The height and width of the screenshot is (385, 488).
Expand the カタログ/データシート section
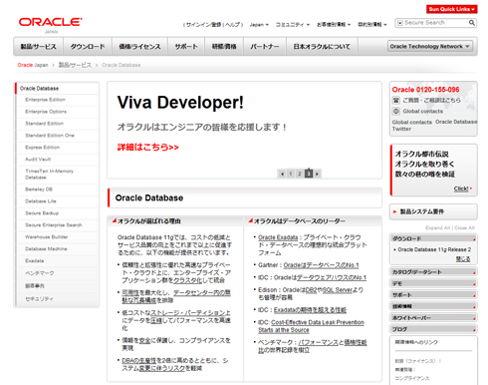pos(433,272)
